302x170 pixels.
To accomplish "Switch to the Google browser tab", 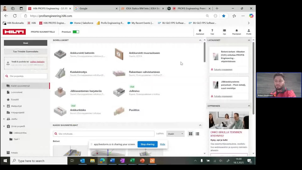I will click(96, 9).
